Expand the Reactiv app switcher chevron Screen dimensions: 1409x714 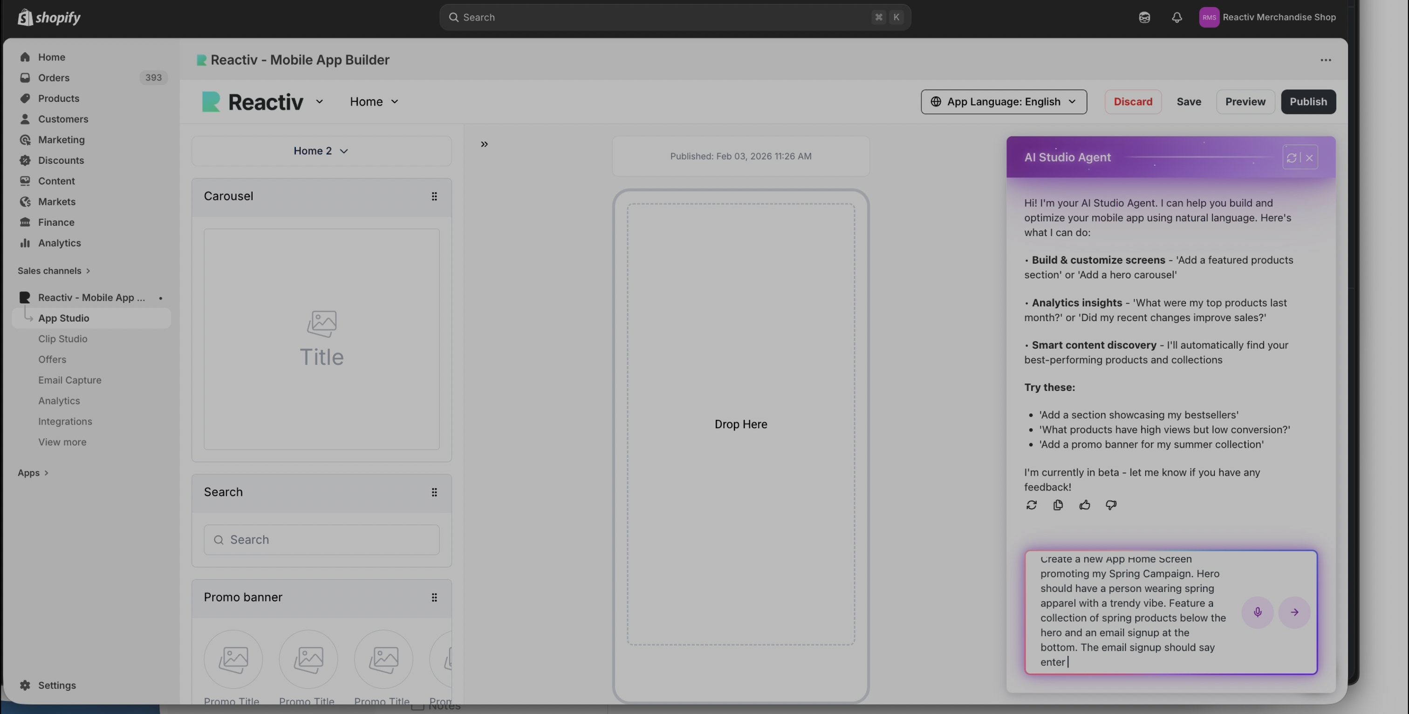[x=320, y=102]
